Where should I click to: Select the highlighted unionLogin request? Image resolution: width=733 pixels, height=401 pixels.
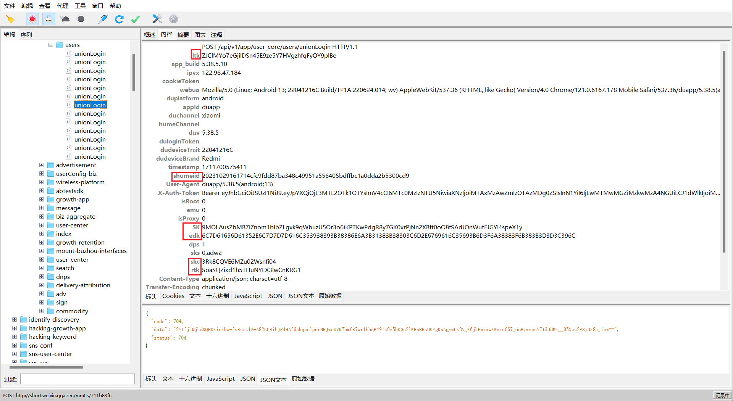coord(90,105)
